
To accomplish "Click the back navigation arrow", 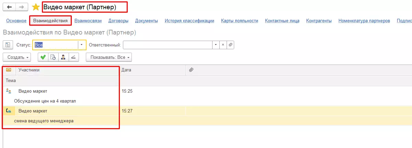I will point(9,7).
